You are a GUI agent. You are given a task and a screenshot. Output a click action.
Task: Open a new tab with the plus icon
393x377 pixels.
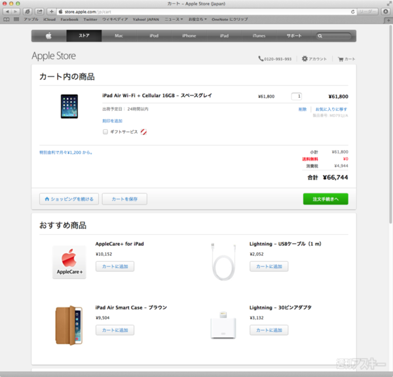click(388, 20)
